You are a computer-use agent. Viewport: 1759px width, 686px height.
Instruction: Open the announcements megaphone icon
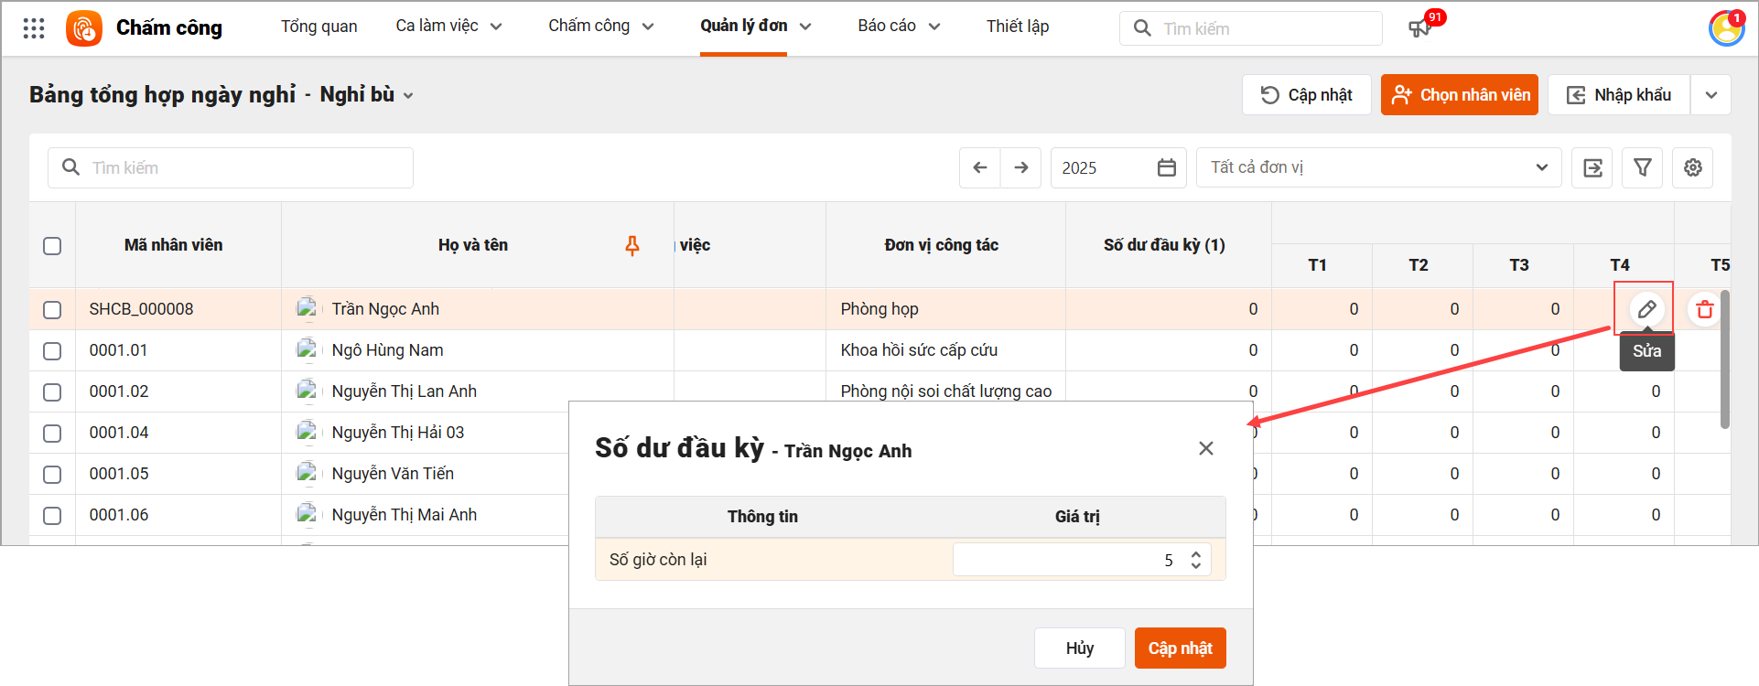[1419, 28]
